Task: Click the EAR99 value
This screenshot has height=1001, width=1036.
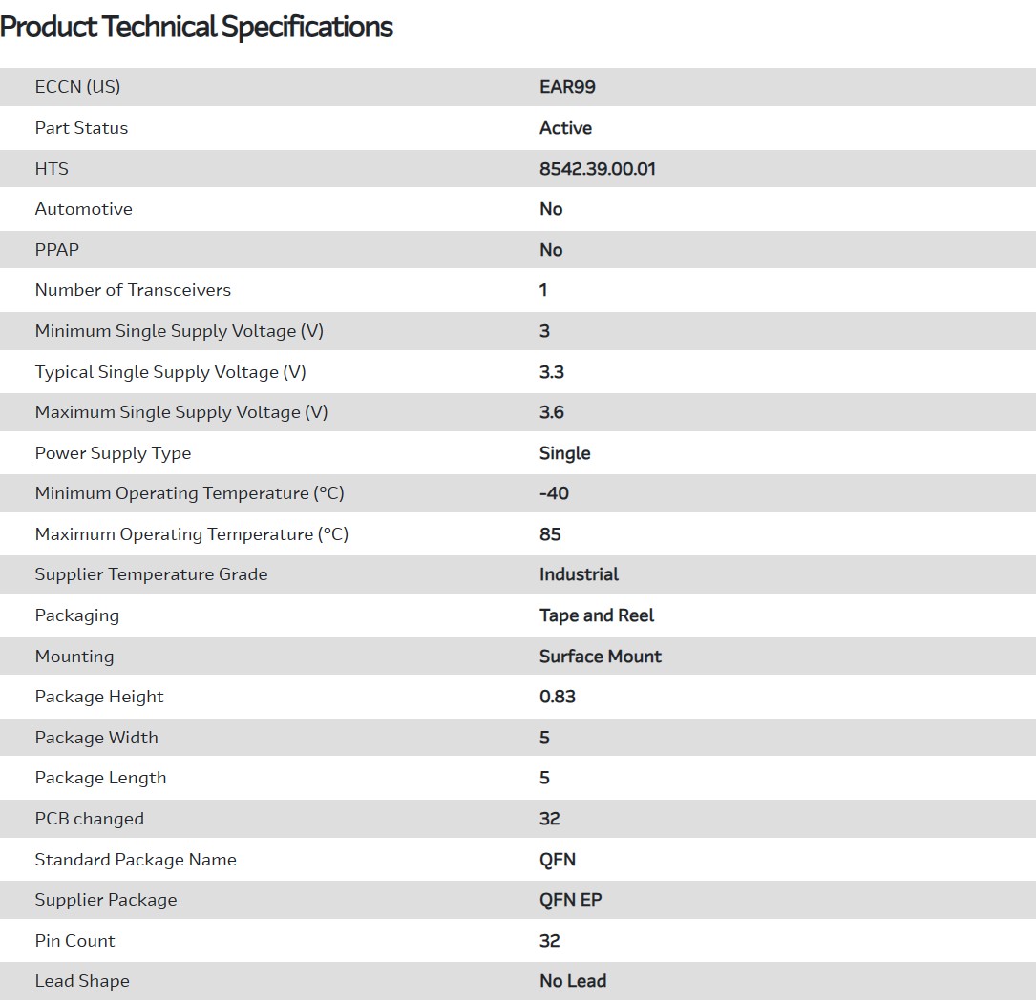Action: tap(567, 87)
